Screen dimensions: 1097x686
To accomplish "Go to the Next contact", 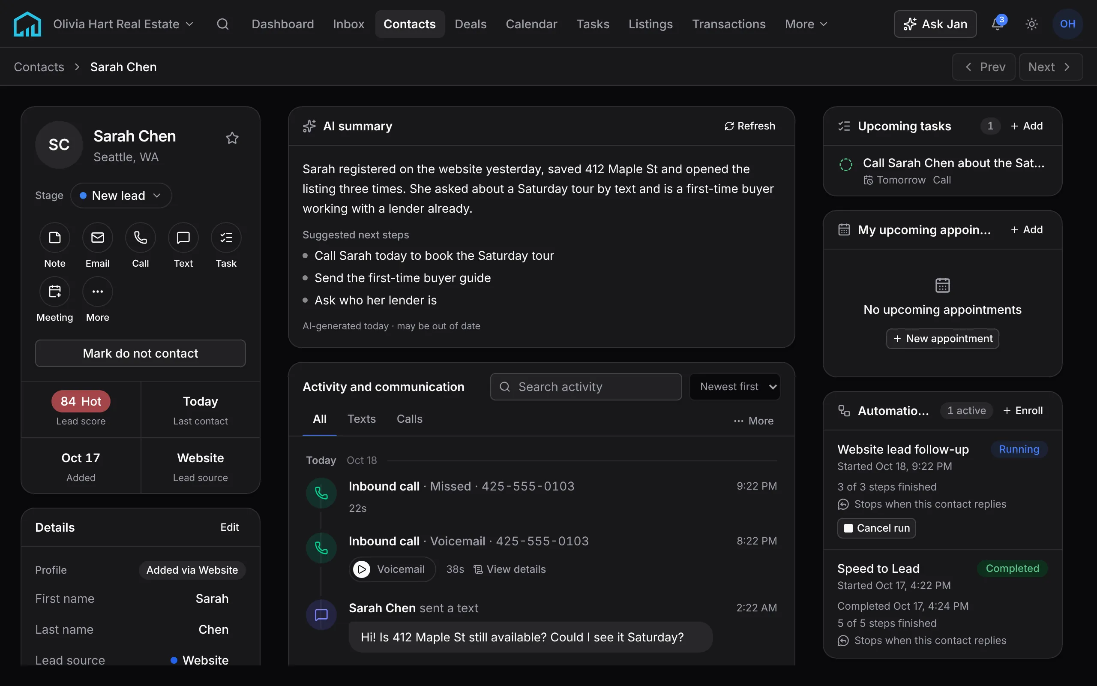I will [x=1050, y=67].
